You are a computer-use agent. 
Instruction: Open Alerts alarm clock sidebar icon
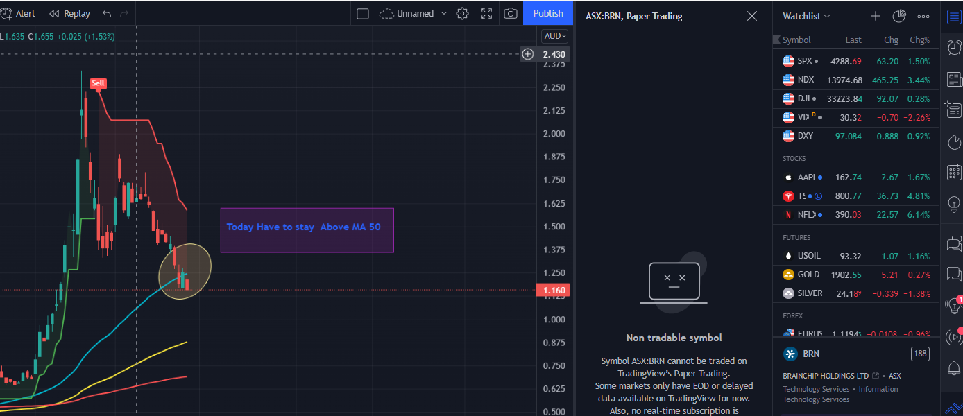coord(953,47)
